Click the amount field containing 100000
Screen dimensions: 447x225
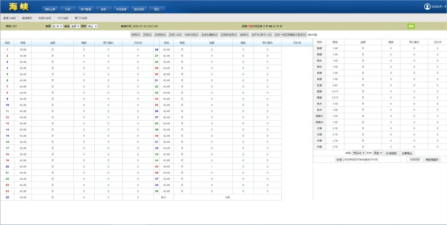(x=414, y=160)
